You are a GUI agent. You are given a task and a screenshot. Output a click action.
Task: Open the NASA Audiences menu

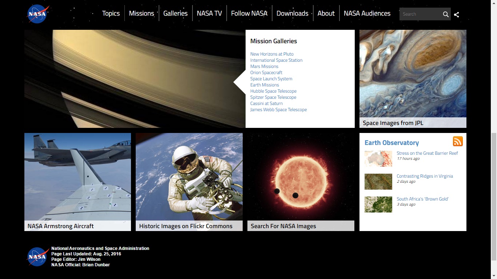(367, 13)
